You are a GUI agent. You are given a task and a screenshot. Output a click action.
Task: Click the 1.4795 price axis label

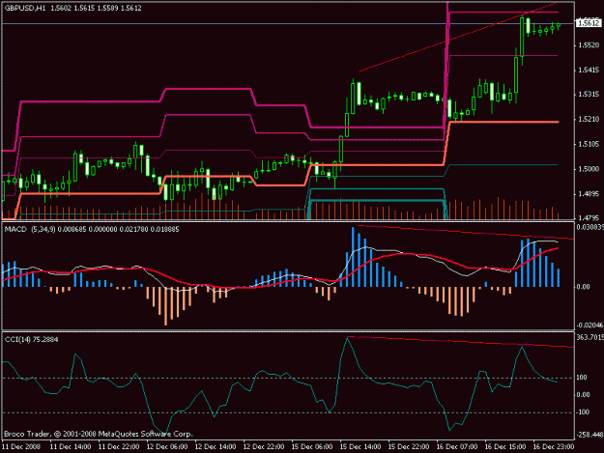point(589,217)
